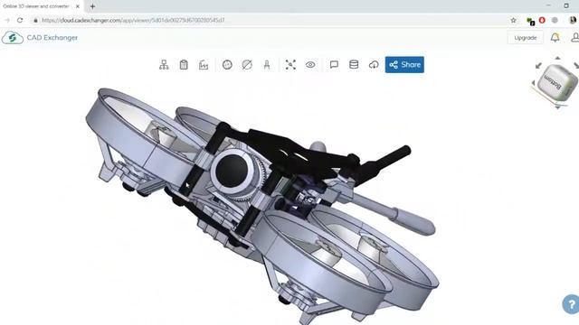The height and width of the screenshot is (325, 579).
Task: Open the display mode options
Action: pos(227,65)
